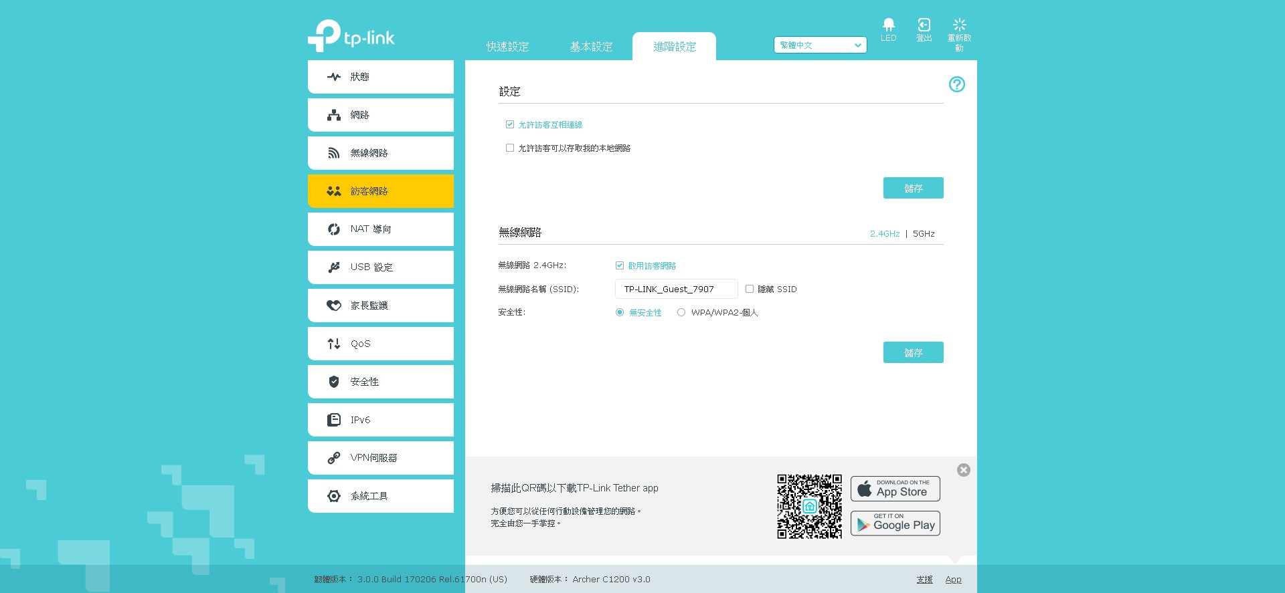Switch to 進階設定 tab
The height and width of the screenshot is (593, 1285).
tap(675, 47)
